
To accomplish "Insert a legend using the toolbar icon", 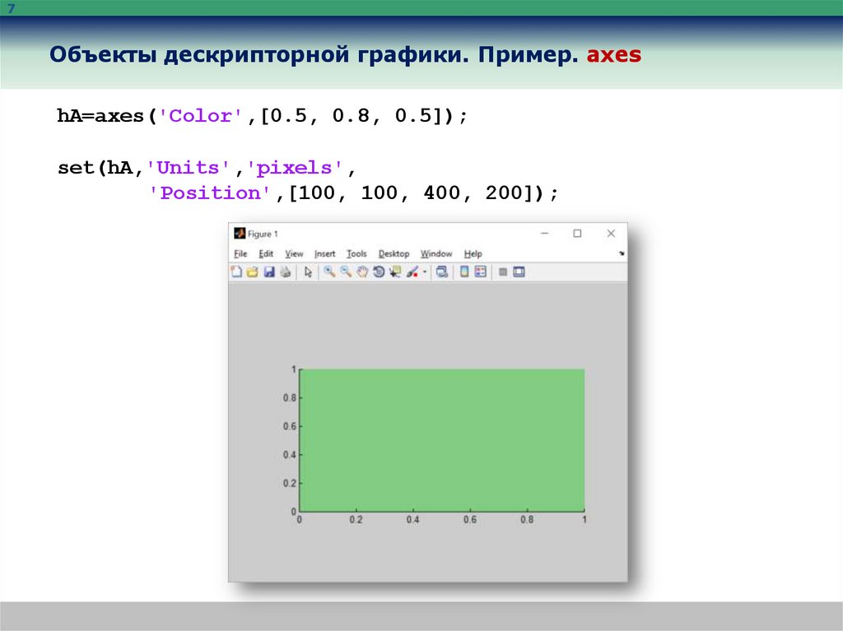I will pyautogui.click(x=481, y=272).
